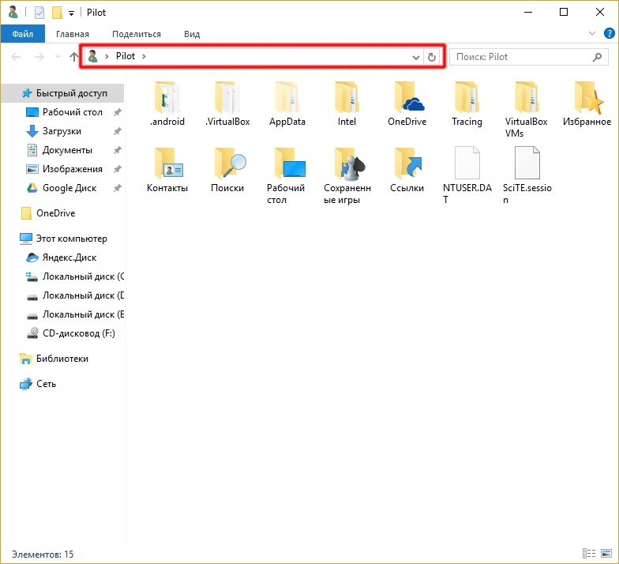Open the .android folder
Viewport: 619px width, 564px height.
[167, 103]
